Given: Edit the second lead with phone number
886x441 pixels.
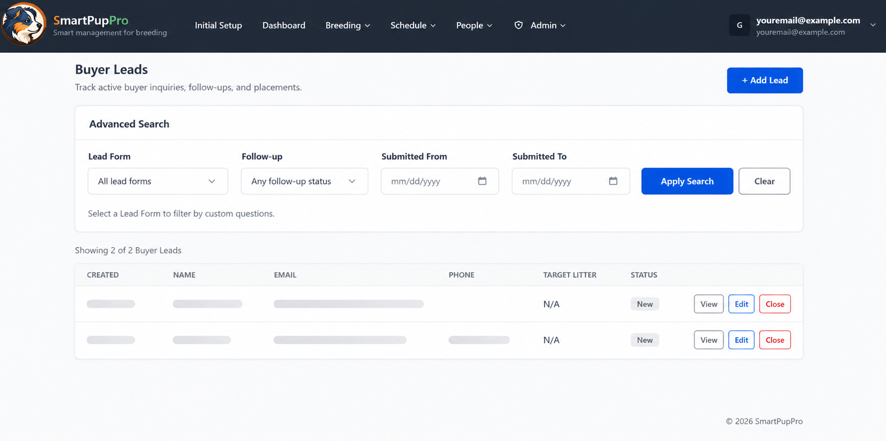Looking at the screenshot, I should point(741,340).
